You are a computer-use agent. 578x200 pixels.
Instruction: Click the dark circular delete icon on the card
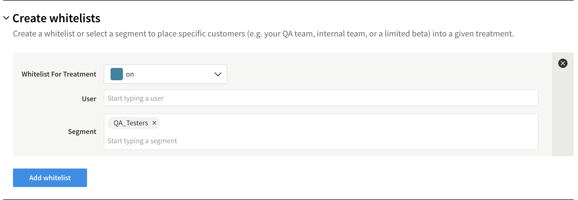[563, 63]
